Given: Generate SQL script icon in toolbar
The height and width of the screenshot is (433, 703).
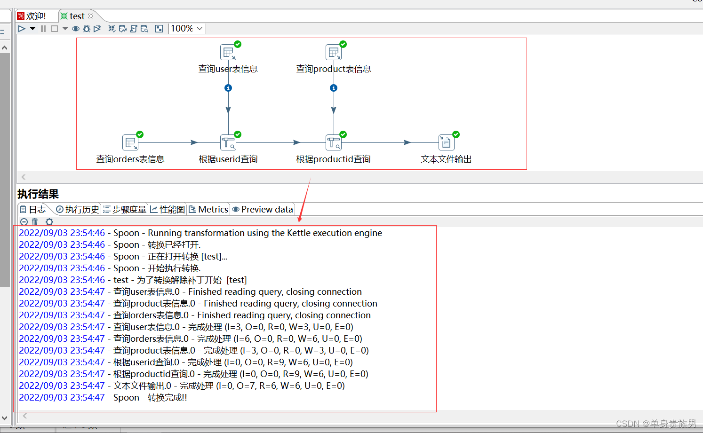Looking at the screenshot, I should 134,29.
